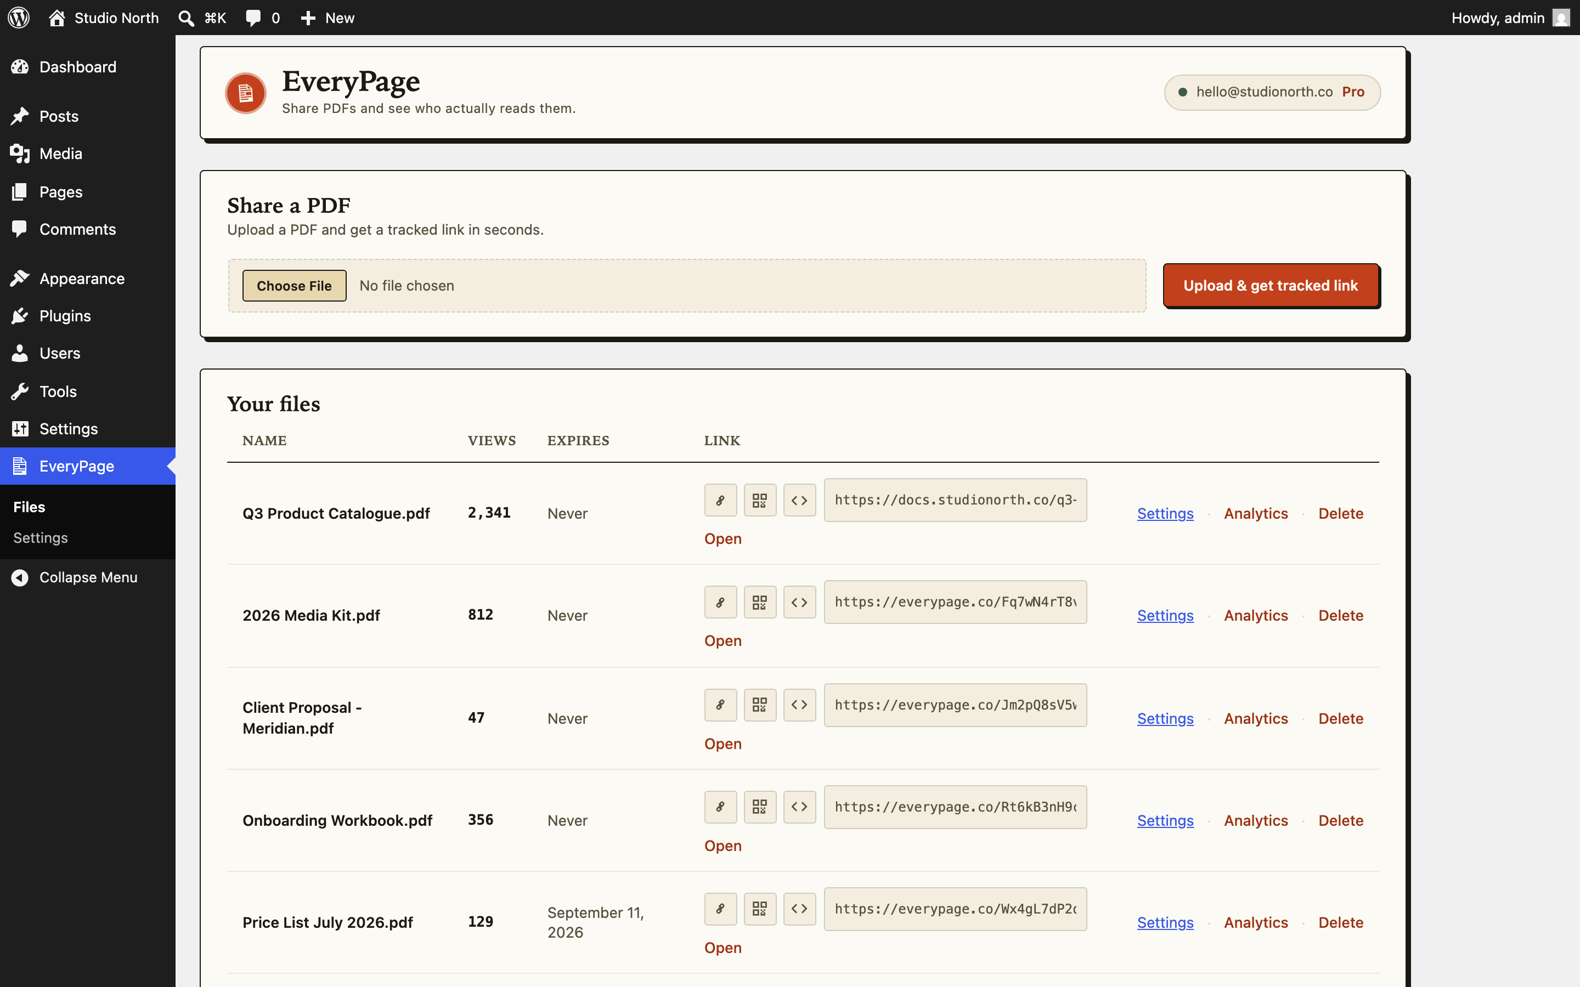Collapse the sidebar menu

click(87, 578)
